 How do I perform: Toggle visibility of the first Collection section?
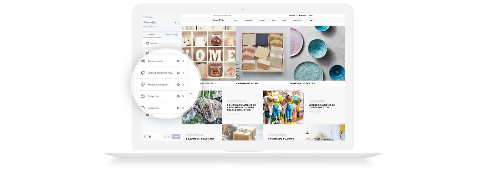point(178,96)
